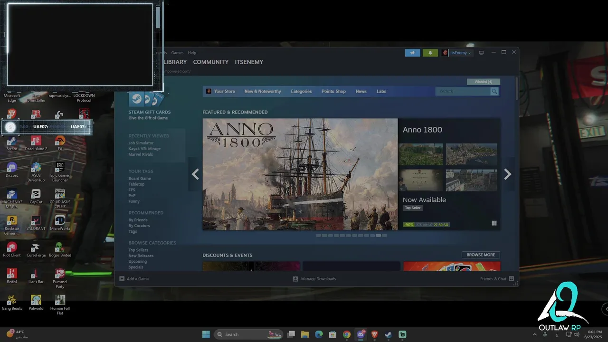This screenshot has width=608, height=342.
Task: Go to next featured game arrow
Action: [507, 174]
